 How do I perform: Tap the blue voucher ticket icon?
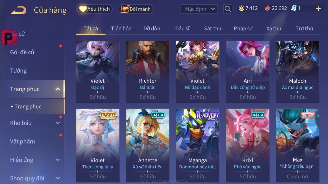(x=294, y=8)
